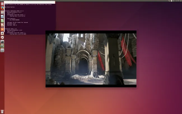
Task: Click the 'New Description:' terminal line
Action: pos(10,7)
